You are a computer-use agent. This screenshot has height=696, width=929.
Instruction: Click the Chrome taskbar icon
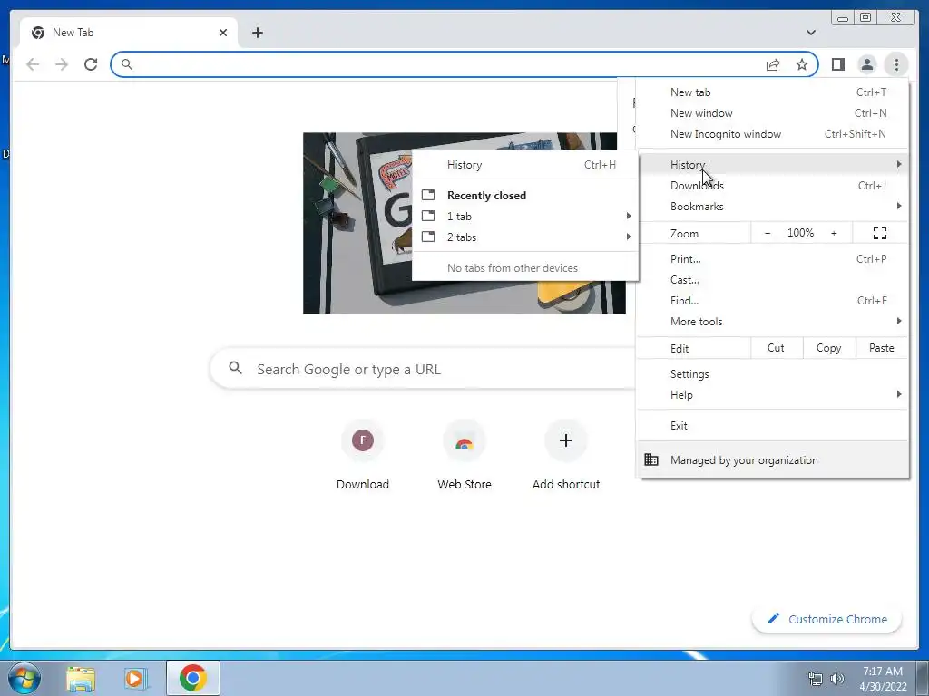pyautogui.click(x=193, y=678)
